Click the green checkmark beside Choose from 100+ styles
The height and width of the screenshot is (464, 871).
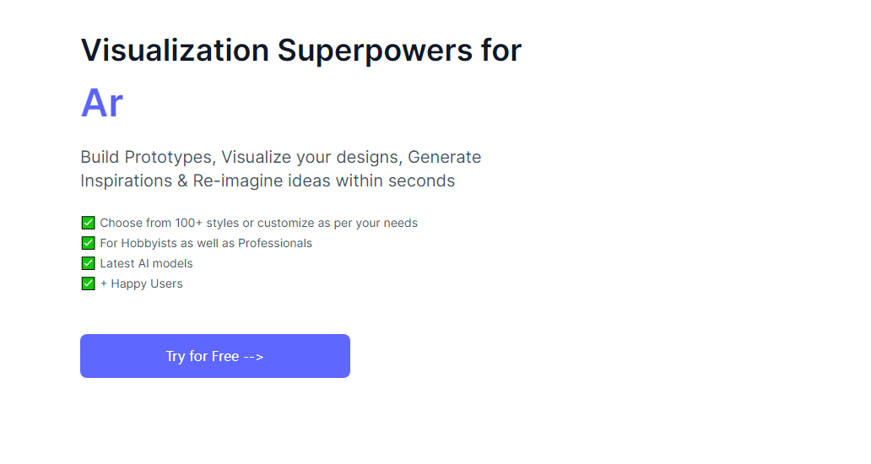[89, 223]
